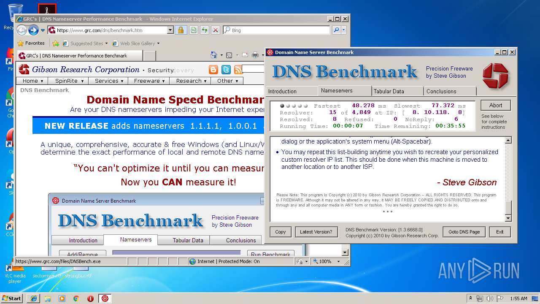
Task: Click the DNS Benchmark taskbar icon
Action: click(105, 299)
